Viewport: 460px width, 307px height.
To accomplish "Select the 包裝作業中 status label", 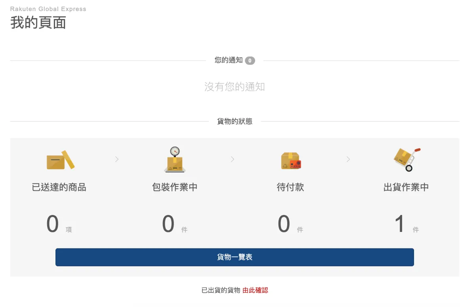I will tap(175, 187).
